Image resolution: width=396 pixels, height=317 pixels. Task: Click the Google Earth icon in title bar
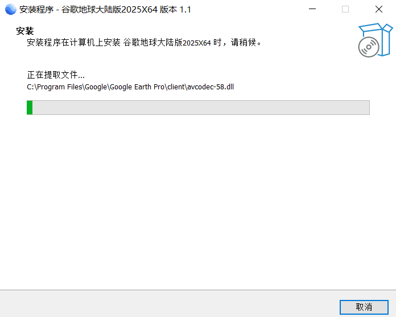pyautogui.click(x=10, y=9)
